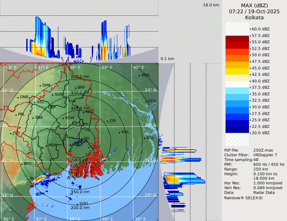Click the MDP station marker
This screenshot has height=221, width=287.
(x=46, y=146)
